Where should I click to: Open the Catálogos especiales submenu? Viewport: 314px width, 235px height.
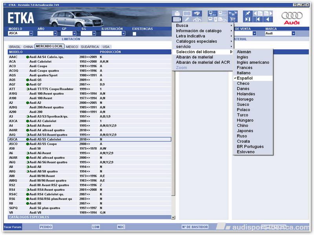point(202,42)
